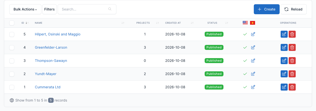This screenshot has height=111, width=316.
Task: Check the box for Cummerata Ltd
Action: [12, 87]
